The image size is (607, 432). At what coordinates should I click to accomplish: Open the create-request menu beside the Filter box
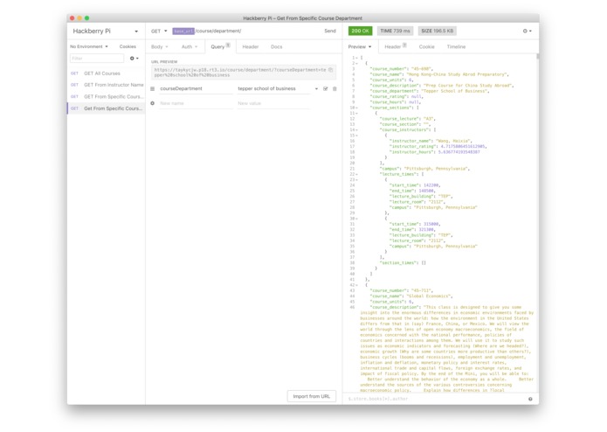coord(134,59)
